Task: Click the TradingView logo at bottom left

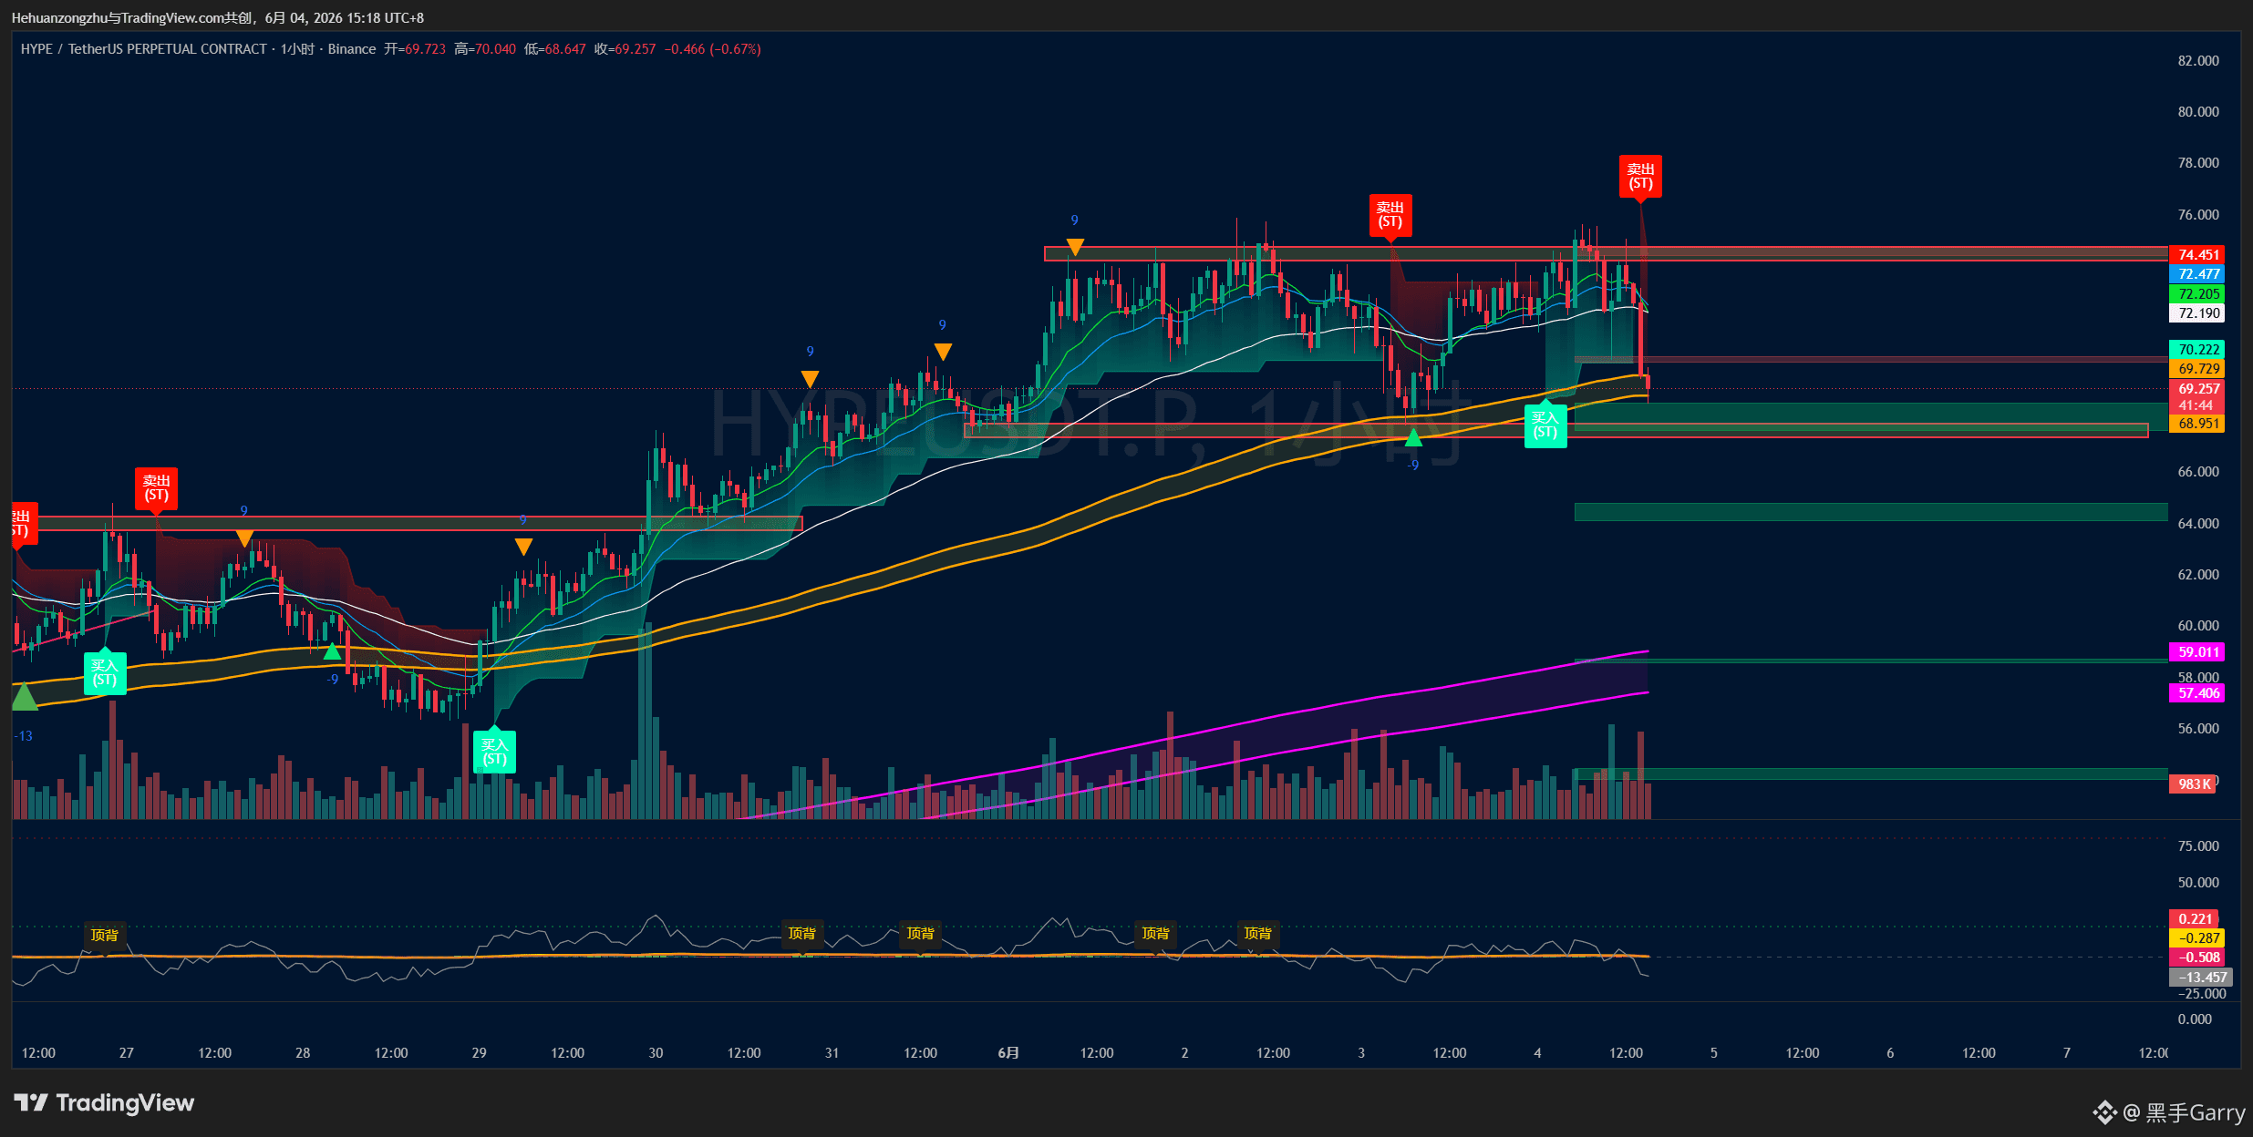Action: 104,1103
